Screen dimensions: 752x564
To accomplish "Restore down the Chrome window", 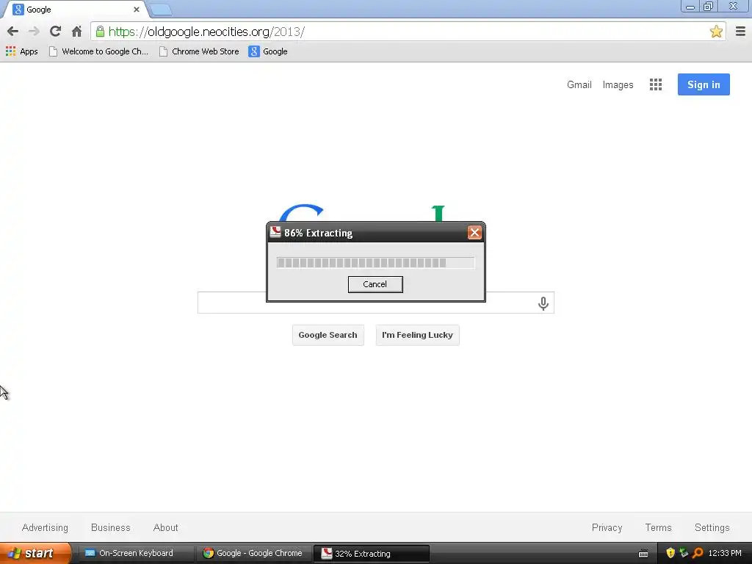I will click(x=708, y=7).
